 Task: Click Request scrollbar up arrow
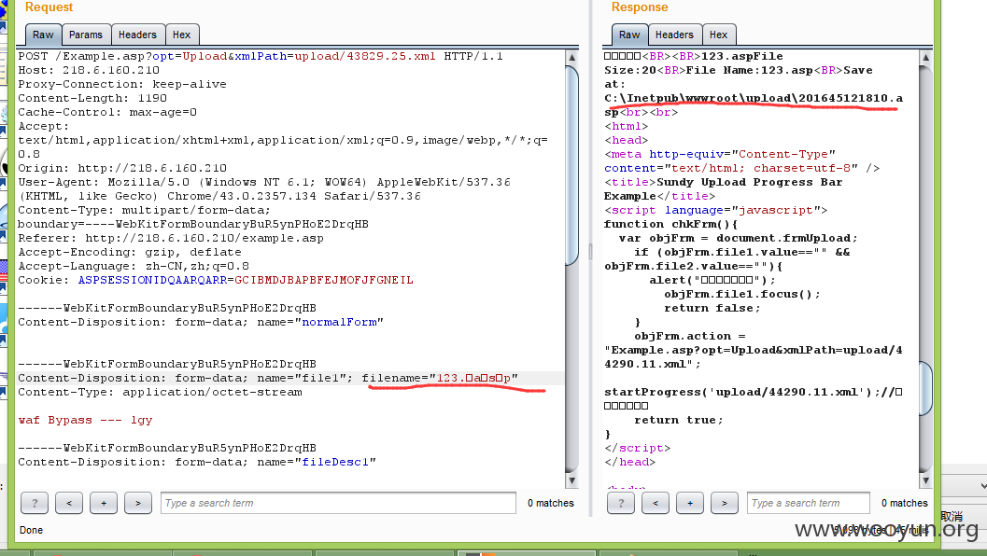click(x=571, y=57)
